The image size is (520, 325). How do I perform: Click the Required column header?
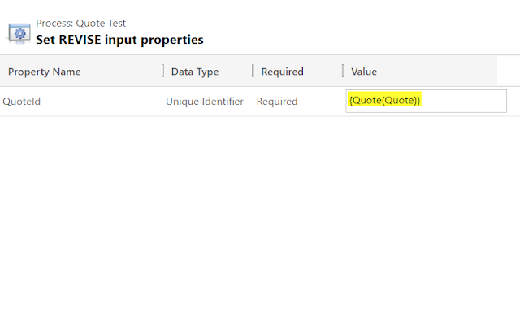(x=282, y=71)
